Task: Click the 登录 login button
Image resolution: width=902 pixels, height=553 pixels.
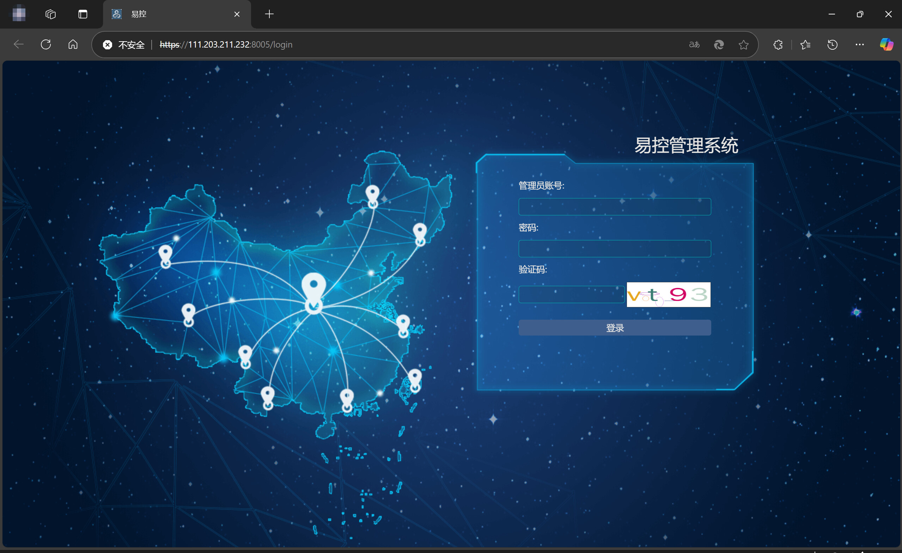Action: point(614,327)
